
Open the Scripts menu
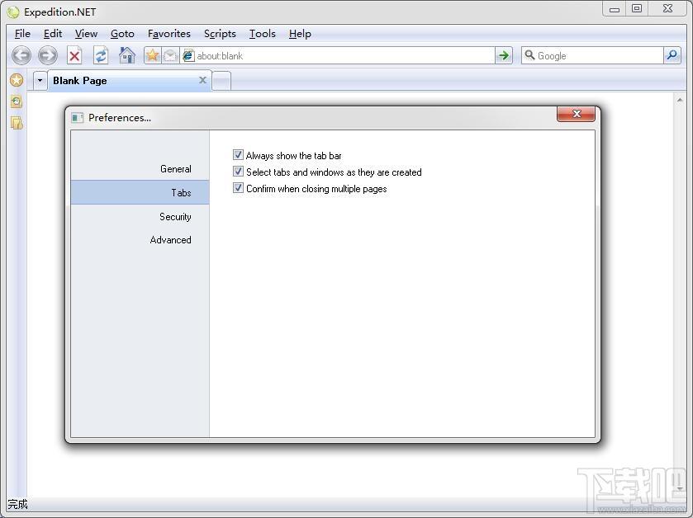coord(220,34)
